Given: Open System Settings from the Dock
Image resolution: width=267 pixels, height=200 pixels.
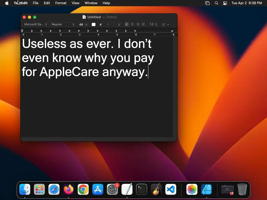Looking at the screenshot, I should (112, 189).
